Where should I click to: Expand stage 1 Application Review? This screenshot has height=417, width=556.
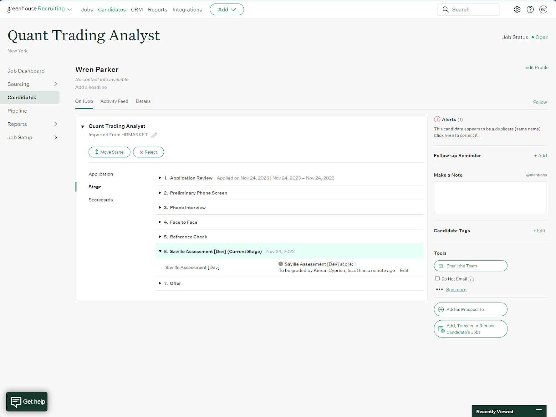click(x=160, y=178)
